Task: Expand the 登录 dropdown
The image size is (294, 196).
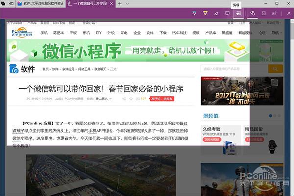Action: pos(231,23)
